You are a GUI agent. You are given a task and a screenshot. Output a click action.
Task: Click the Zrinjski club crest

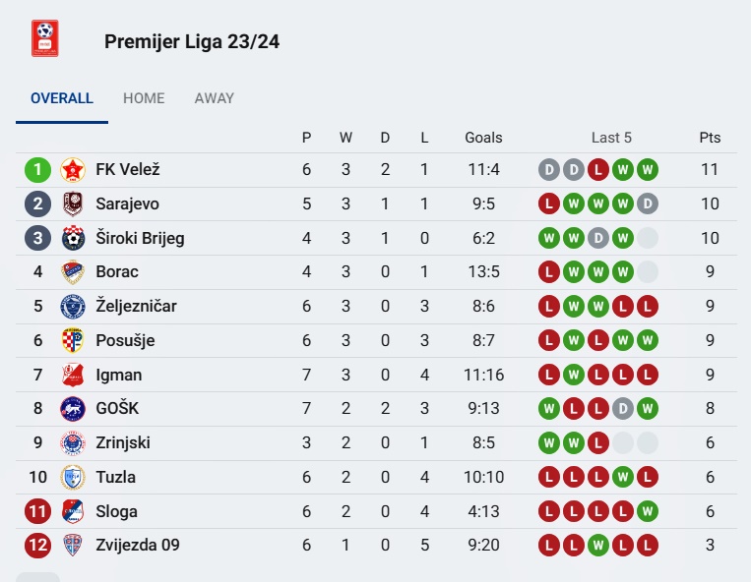[73, 443]
